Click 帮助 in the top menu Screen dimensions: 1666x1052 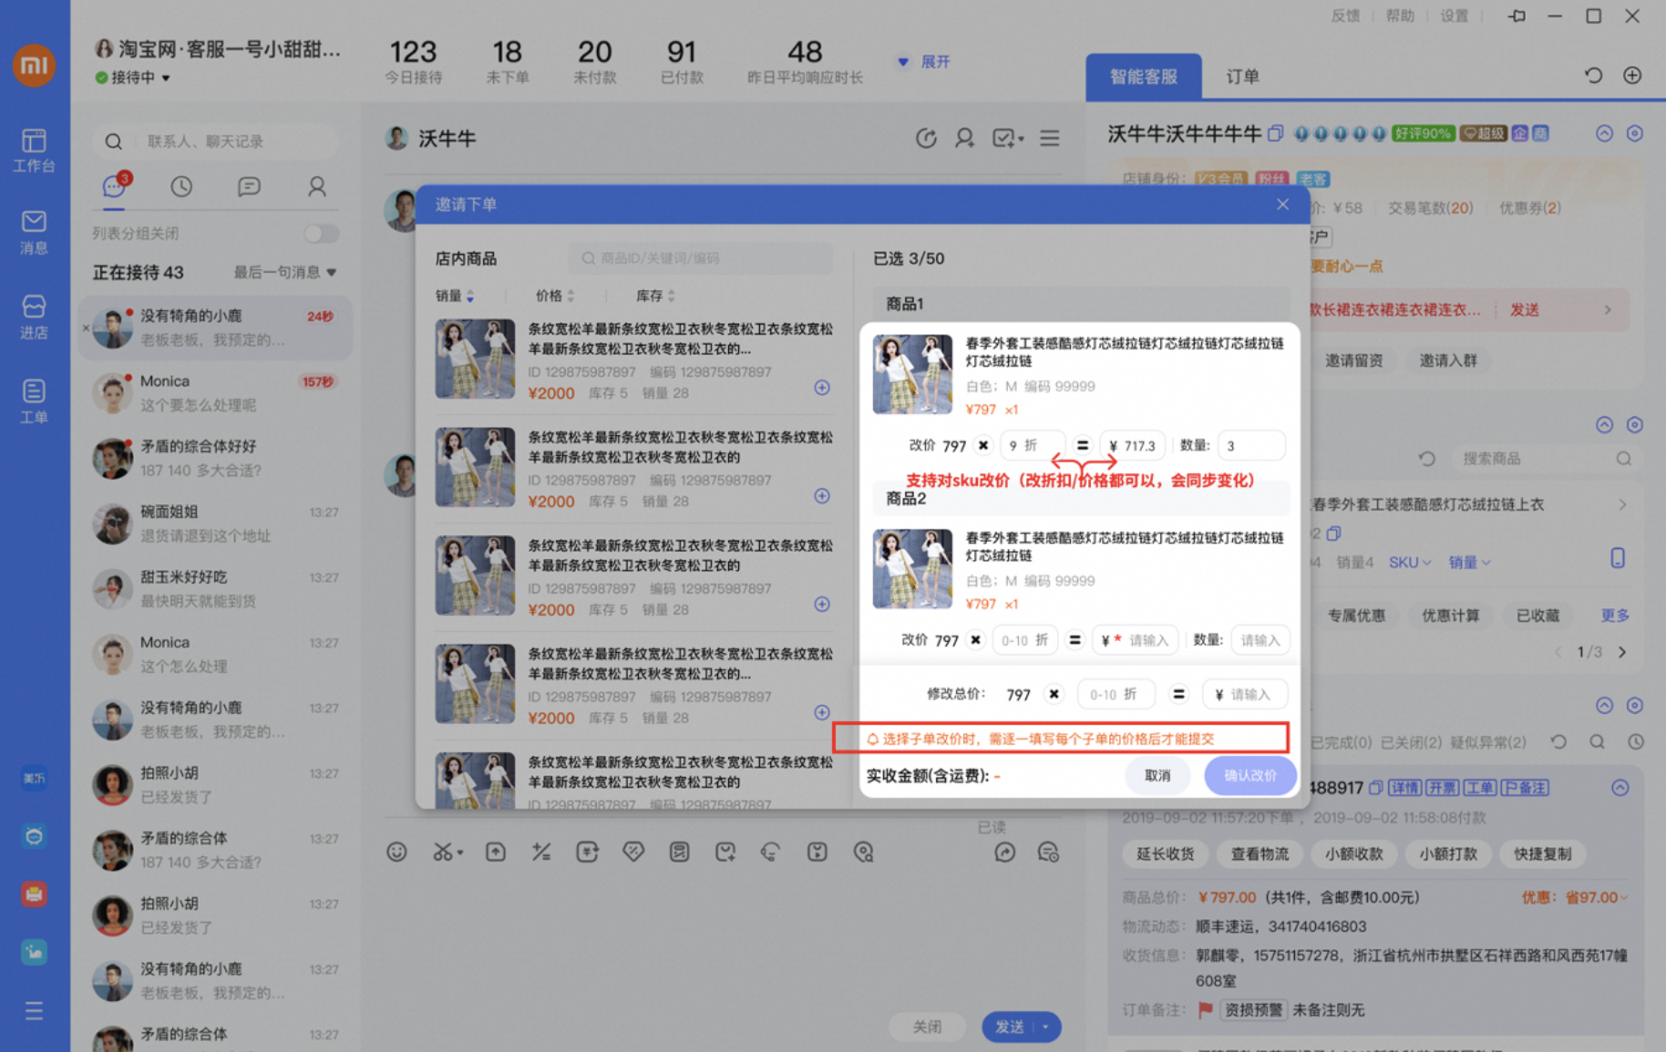click(x=1400, y=16)
